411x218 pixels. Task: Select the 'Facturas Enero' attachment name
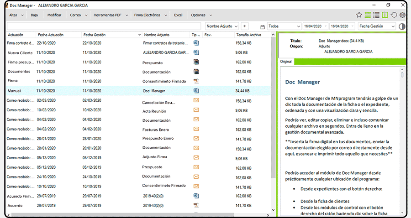[156, 130]
